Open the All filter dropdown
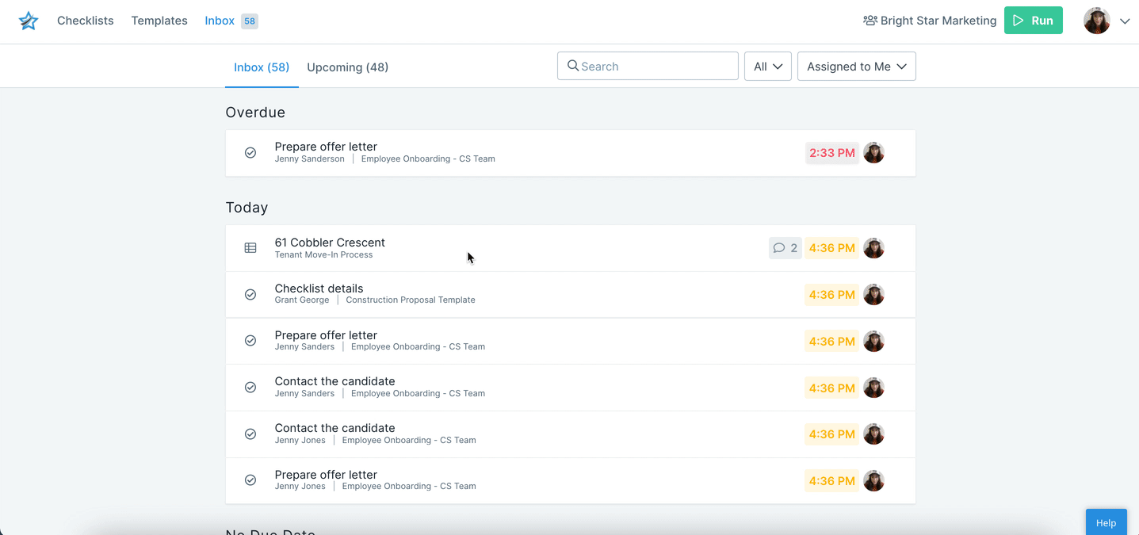1139x535 pixels. pos(768,67)
